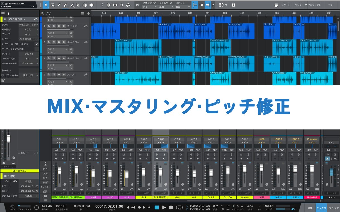Select the Mute tool in the toolbar

pos(78,5)
